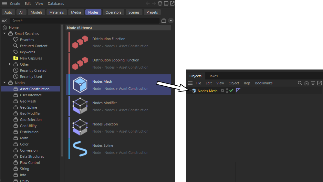Open Keywords smart search
This screenshot has height=182, width=323.
(27, 52)
